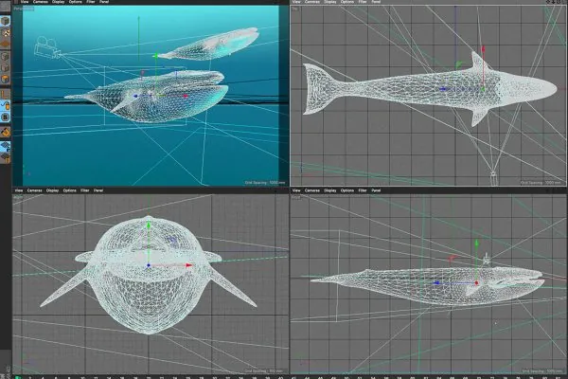Open Options menu in top viewport
568x379 pixels.
(x=347, y=2)
